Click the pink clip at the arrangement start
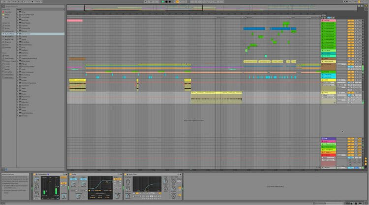Screen dimensions: 369x205 point(74,21)
